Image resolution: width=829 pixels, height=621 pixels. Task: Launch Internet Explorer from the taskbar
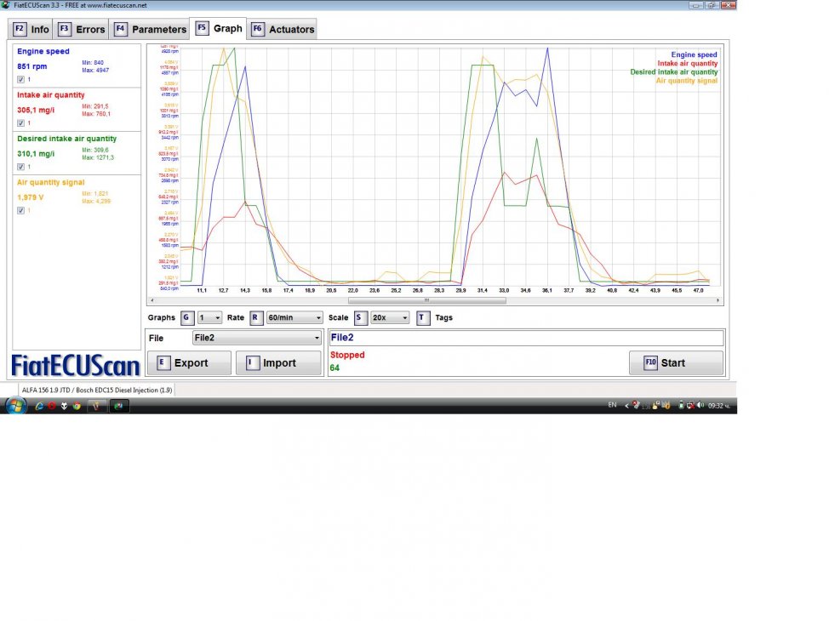[39, 406]
